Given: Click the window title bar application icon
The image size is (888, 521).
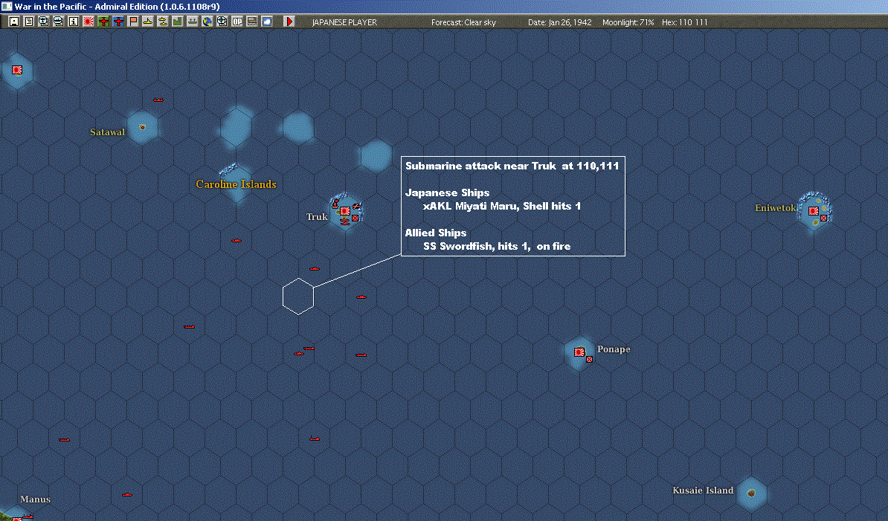Looking at the screenshot, I should point(6,6).
